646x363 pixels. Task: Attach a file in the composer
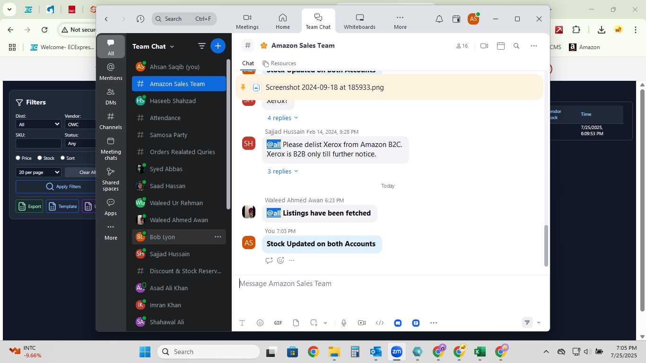(296, 323)
